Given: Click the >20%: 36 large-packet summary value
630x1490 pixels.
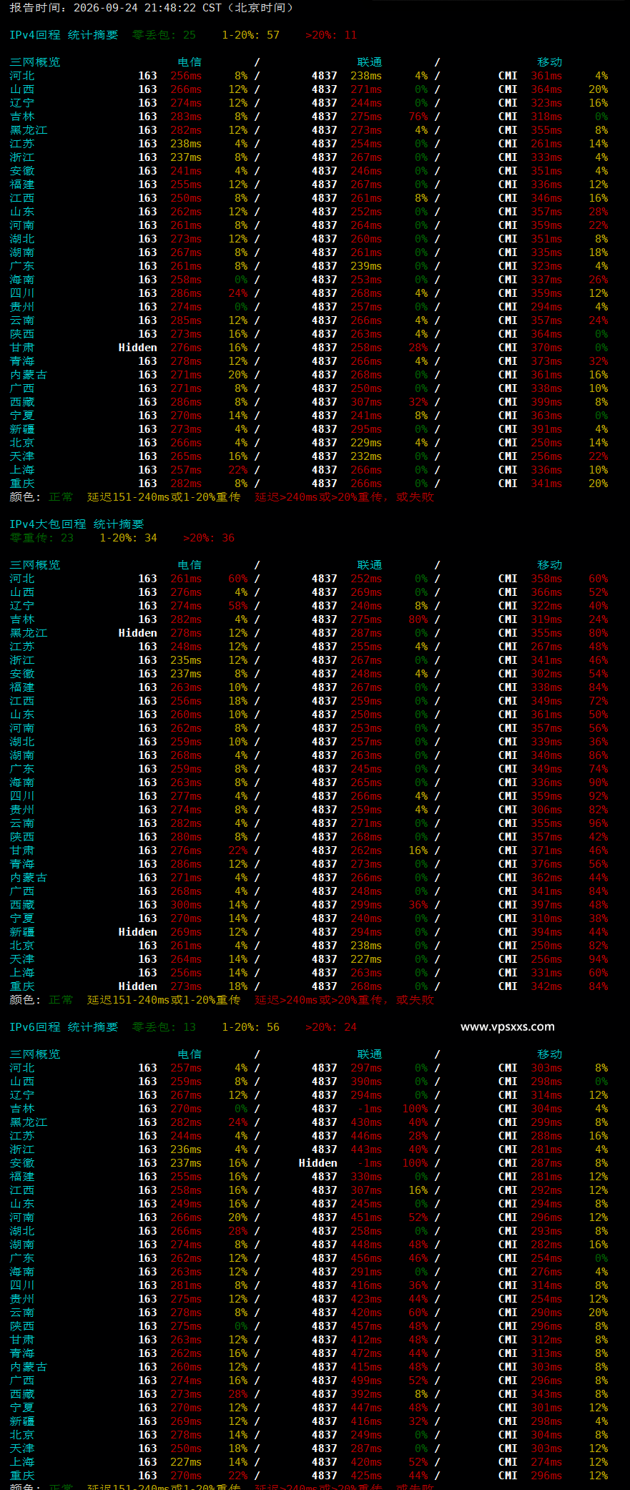Looking at the screenshot, I should click(x=209, y=538).
